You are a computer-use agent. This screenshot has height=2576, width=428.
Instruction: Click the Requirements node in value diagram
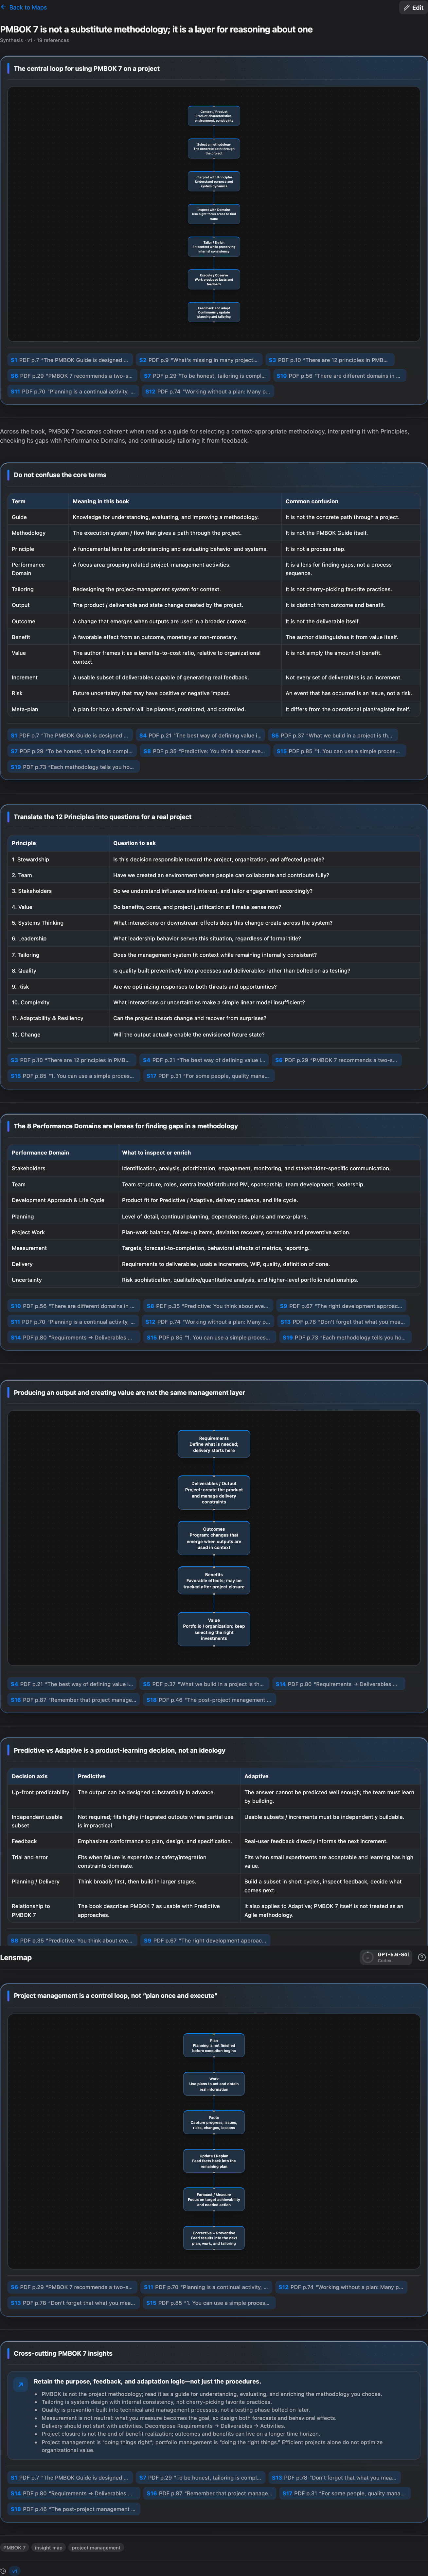[x=213, y=1444]
